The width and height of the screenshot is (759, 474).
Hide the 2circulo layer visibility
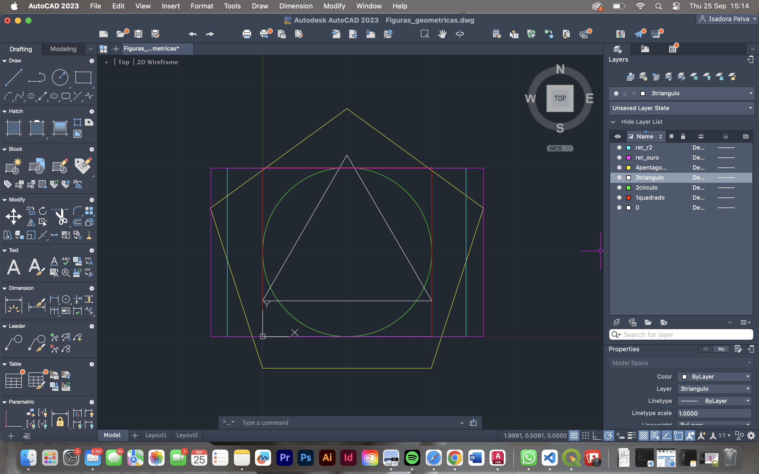(x=619, y=187)
